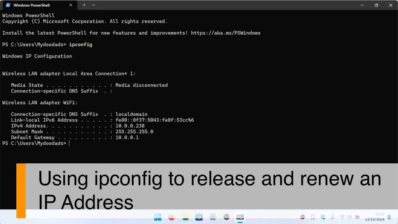The width and height of the screenshot is (398, 224).
Task: Open the WiFi network tray icon
Action: click(342, 217)
